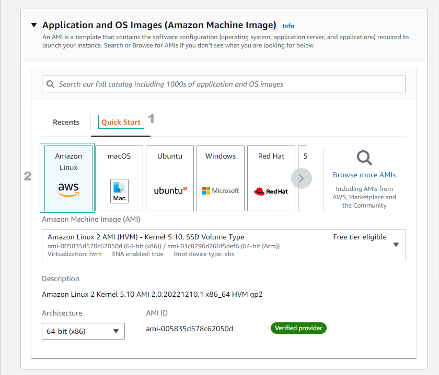439x375 pixels.
Task: Select the Red Hat AMI card
Action: tap(271, 178)
